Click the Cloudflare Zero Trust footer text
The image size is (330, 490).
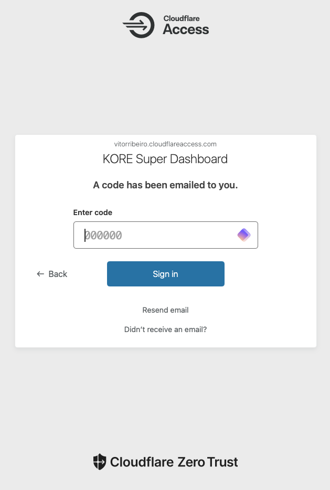pyautogui.click(x=173, y=462)
